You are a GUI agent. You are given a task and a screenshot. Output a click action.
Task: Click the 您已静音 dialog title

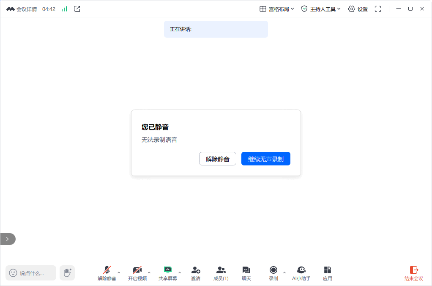155,127
